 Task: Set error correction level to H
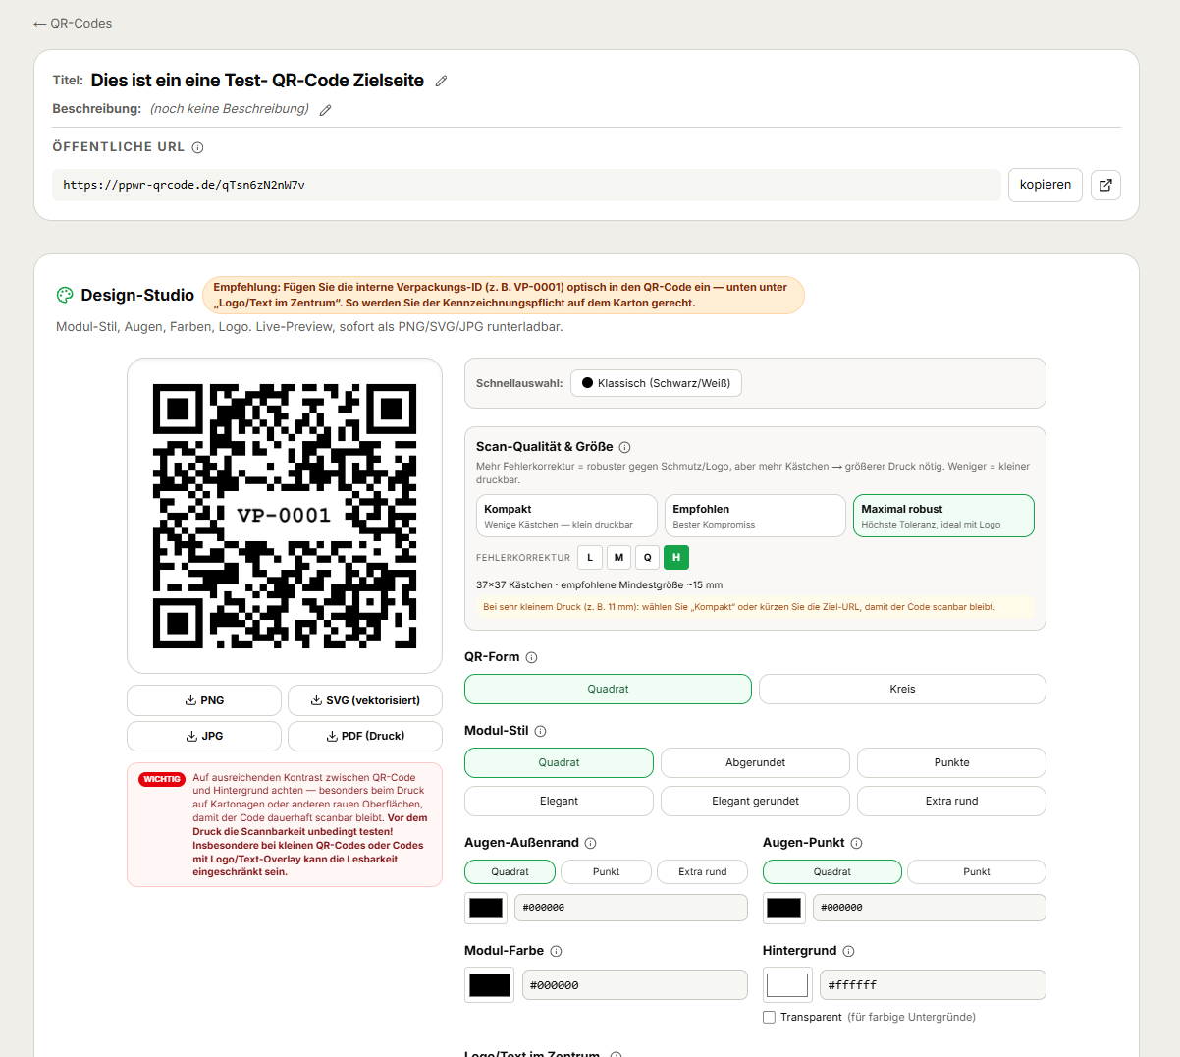click(676, 557)
